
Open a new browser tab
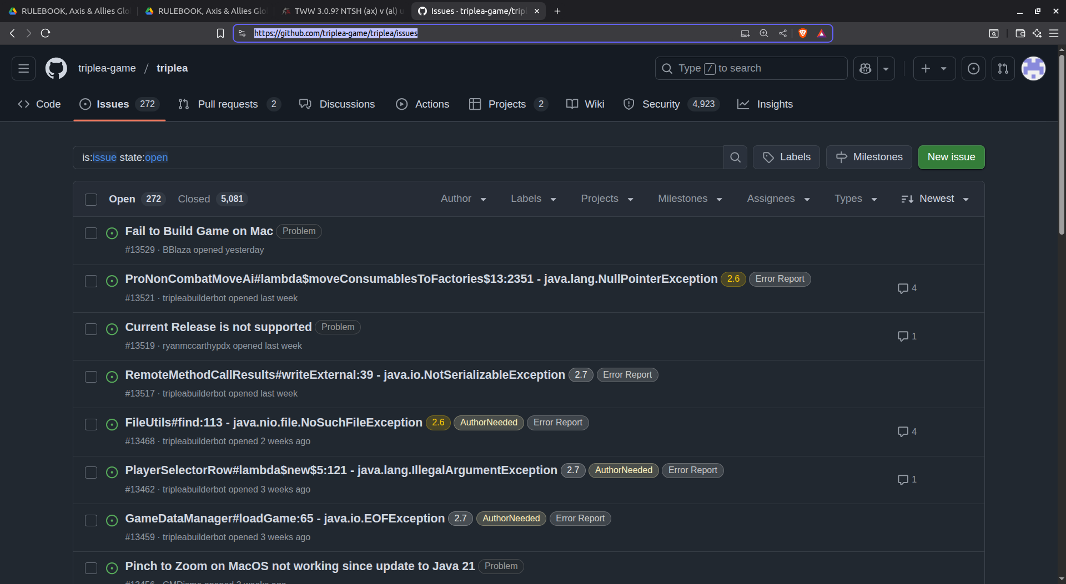point(557,11)
